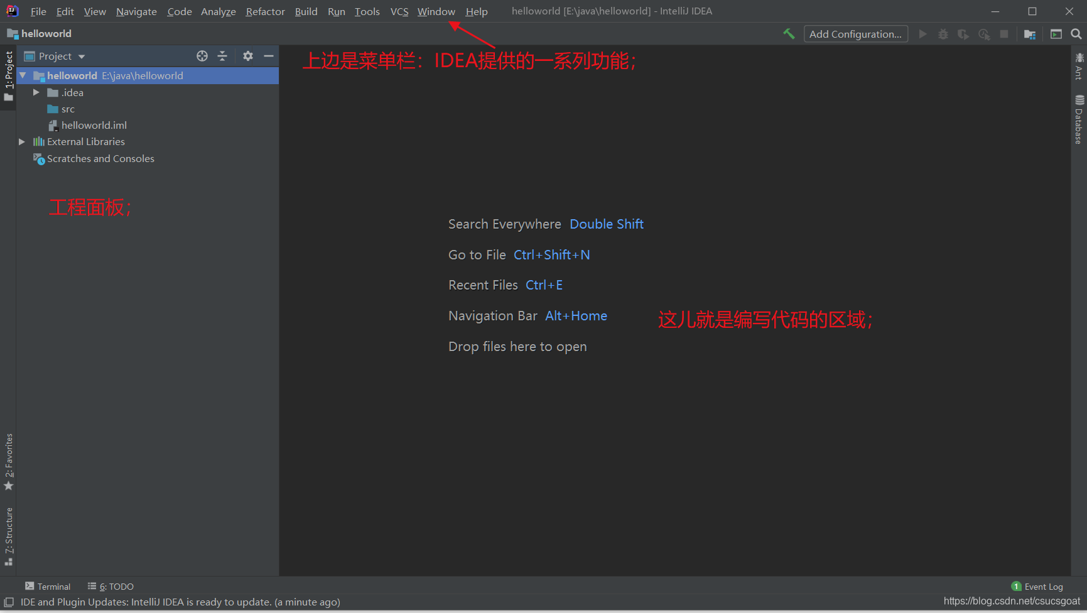The height and width of the screenshot is (613, 1087).
Task: Open the Z: Structure side tab
Action: click(8, 536)
